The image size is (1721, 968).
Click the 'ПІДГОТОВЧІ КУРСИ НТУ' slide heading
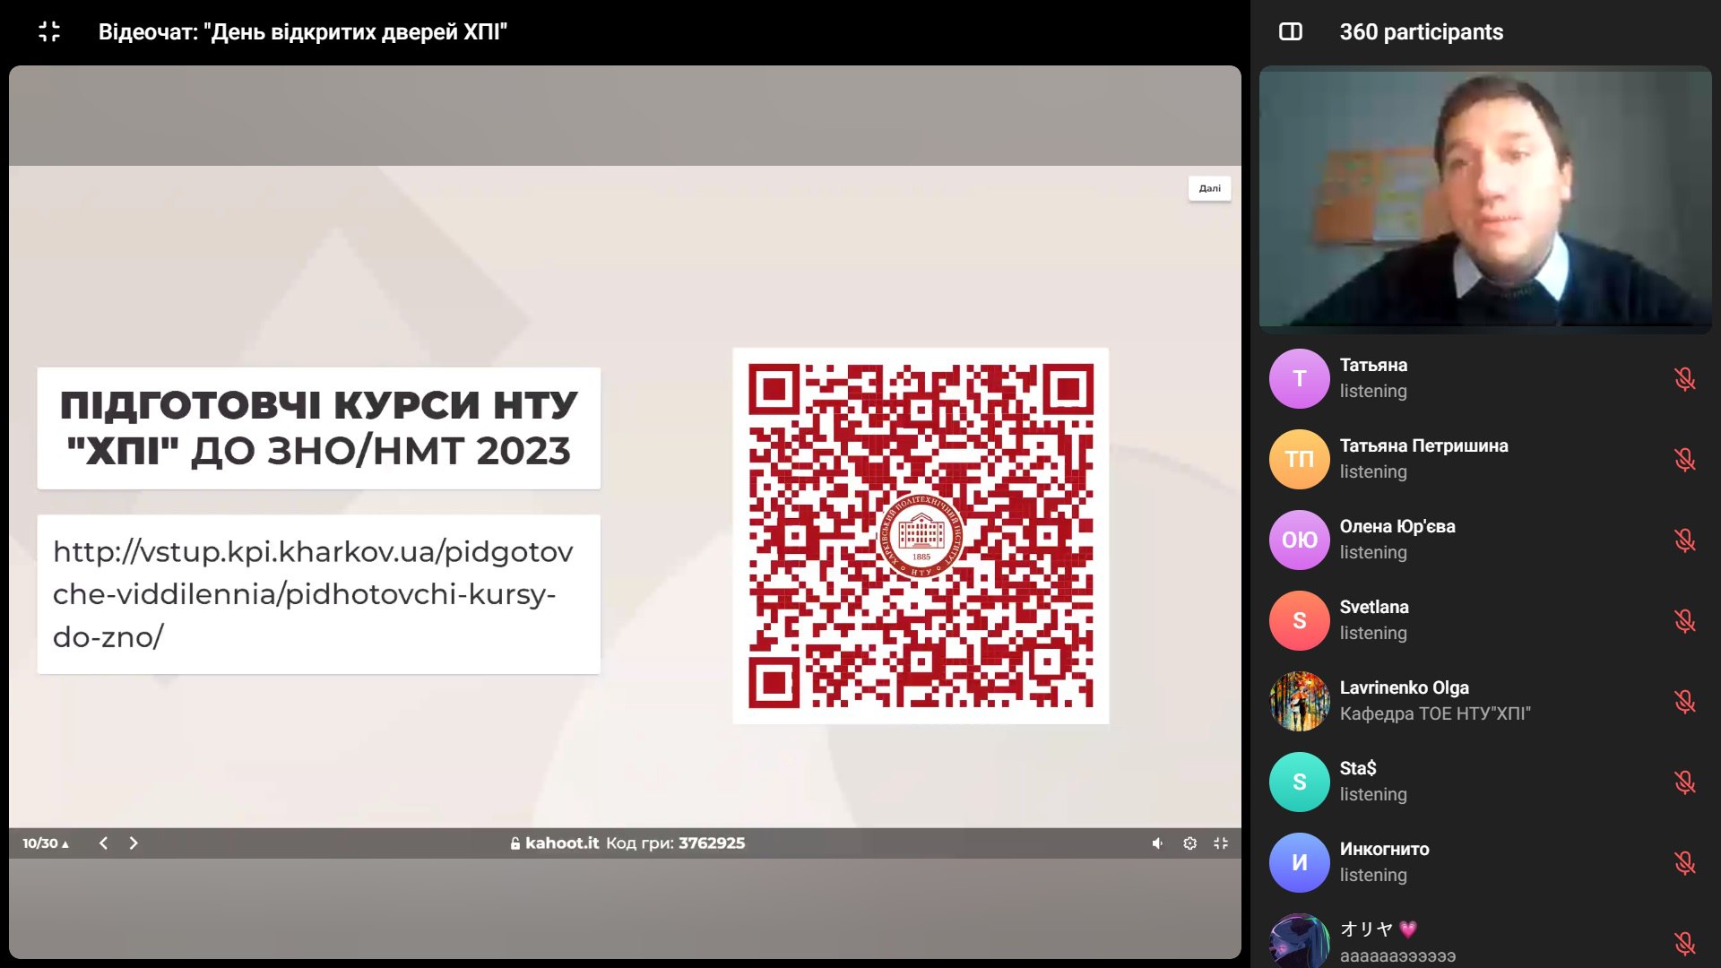point(319,428)
